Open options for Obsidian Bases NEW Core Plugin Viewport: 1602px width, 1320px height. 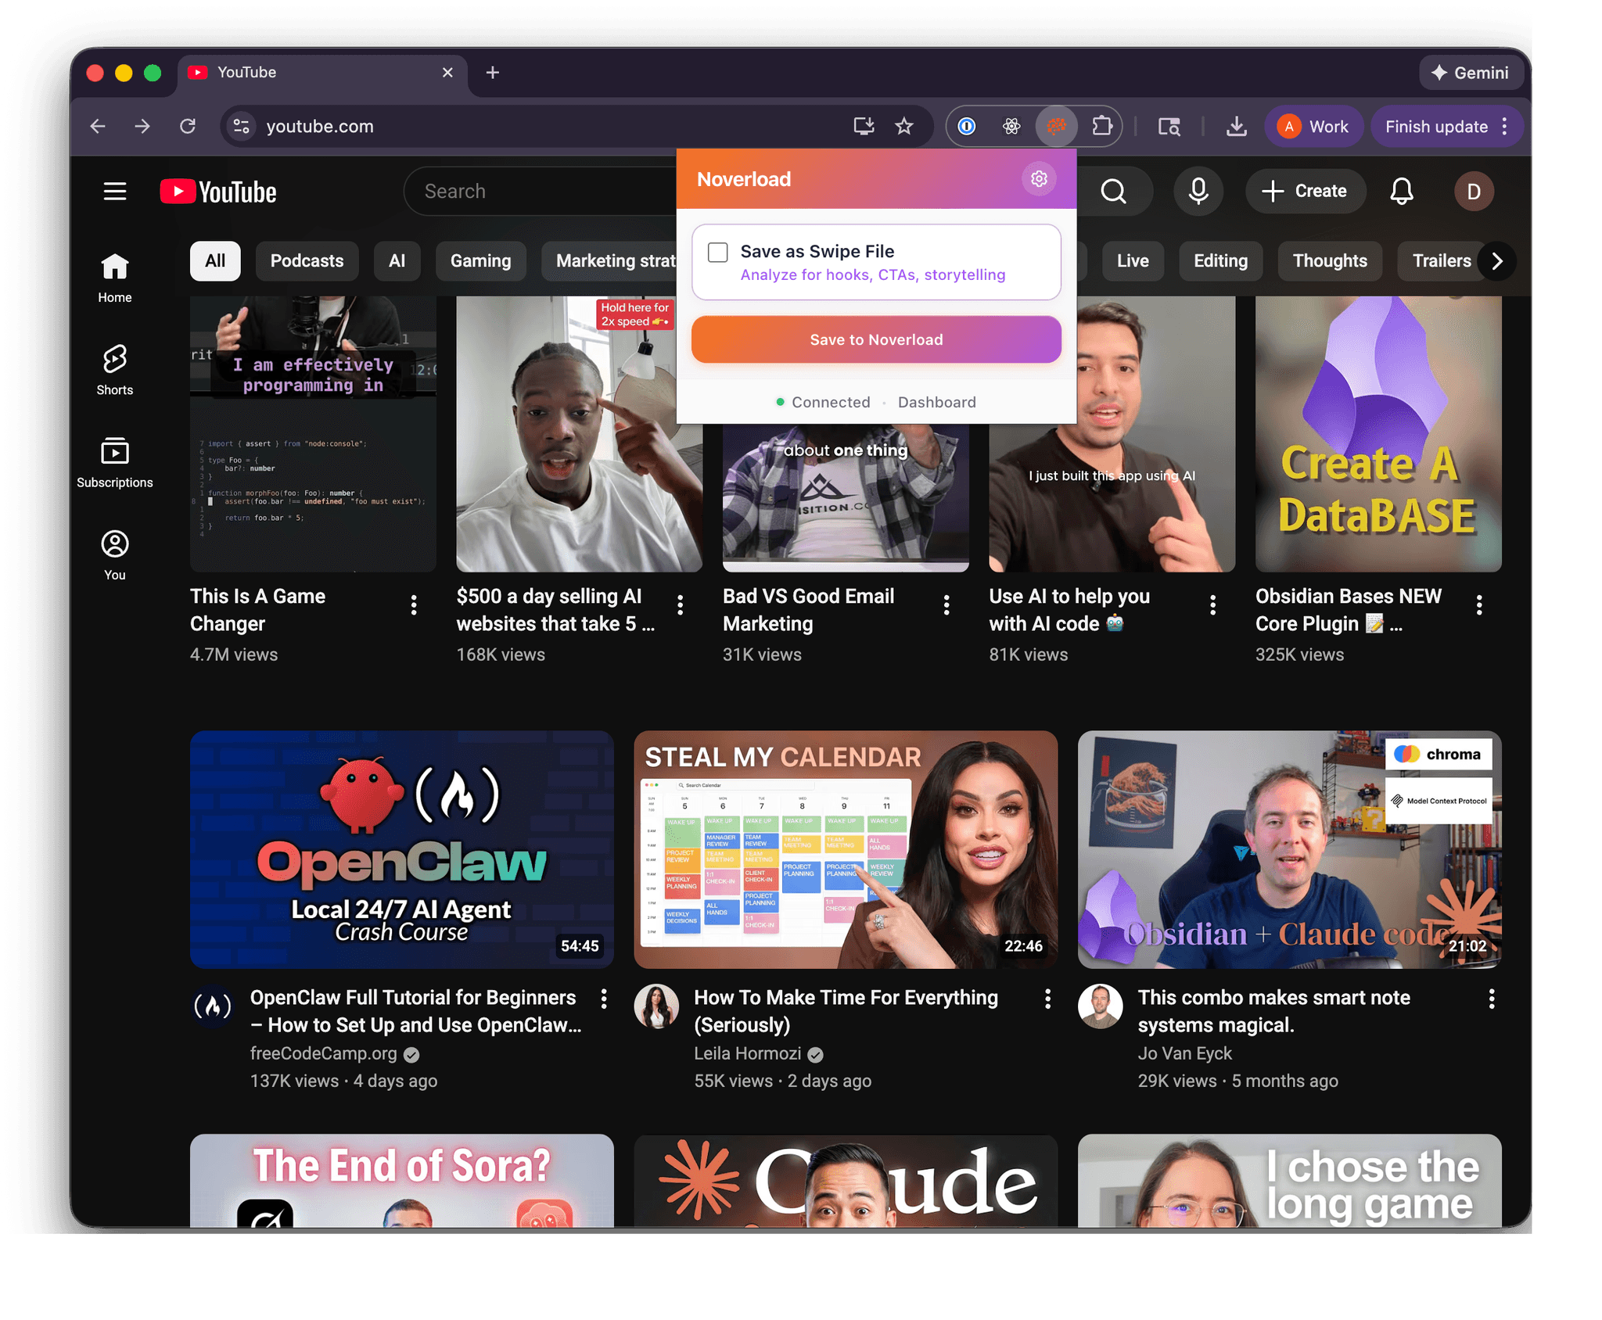(1479, 604)
